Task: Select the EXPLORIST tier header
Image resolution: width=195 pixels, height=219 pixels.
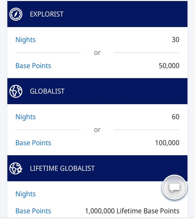Action: tap(97, 14)
